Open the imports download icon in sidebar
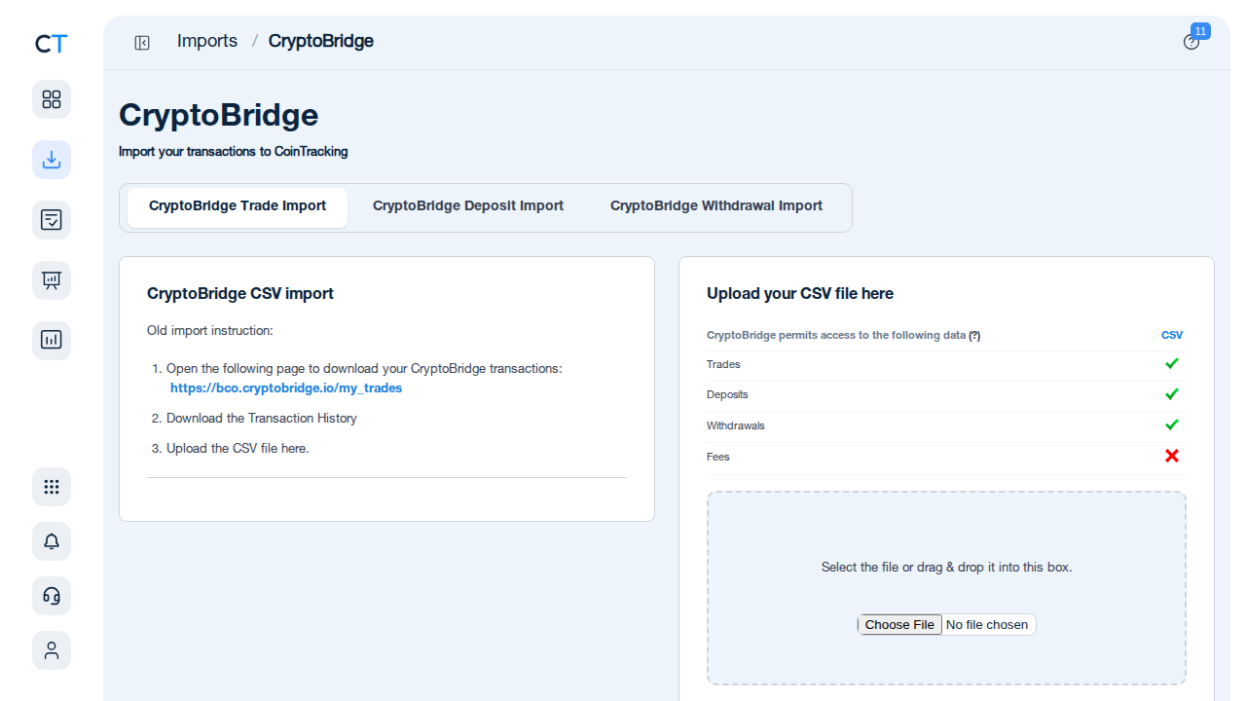 52,160
